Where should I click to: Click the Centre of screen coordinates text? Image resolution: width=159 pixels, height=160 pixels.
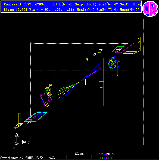pos(28,158)
